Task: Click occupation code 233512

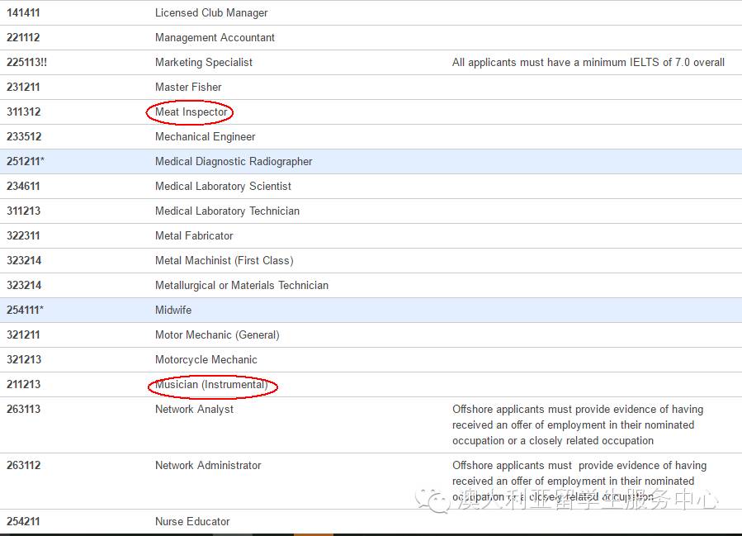Action: pos(24,136)
